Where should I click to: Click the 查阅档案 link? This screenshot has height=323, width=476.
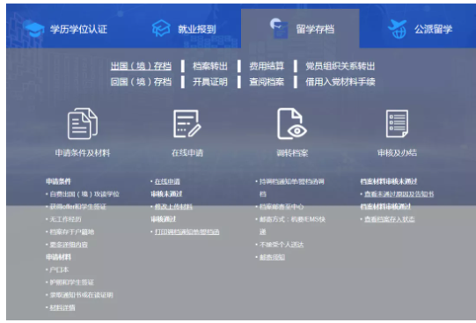pyautogui.click(x=267, y=82)
